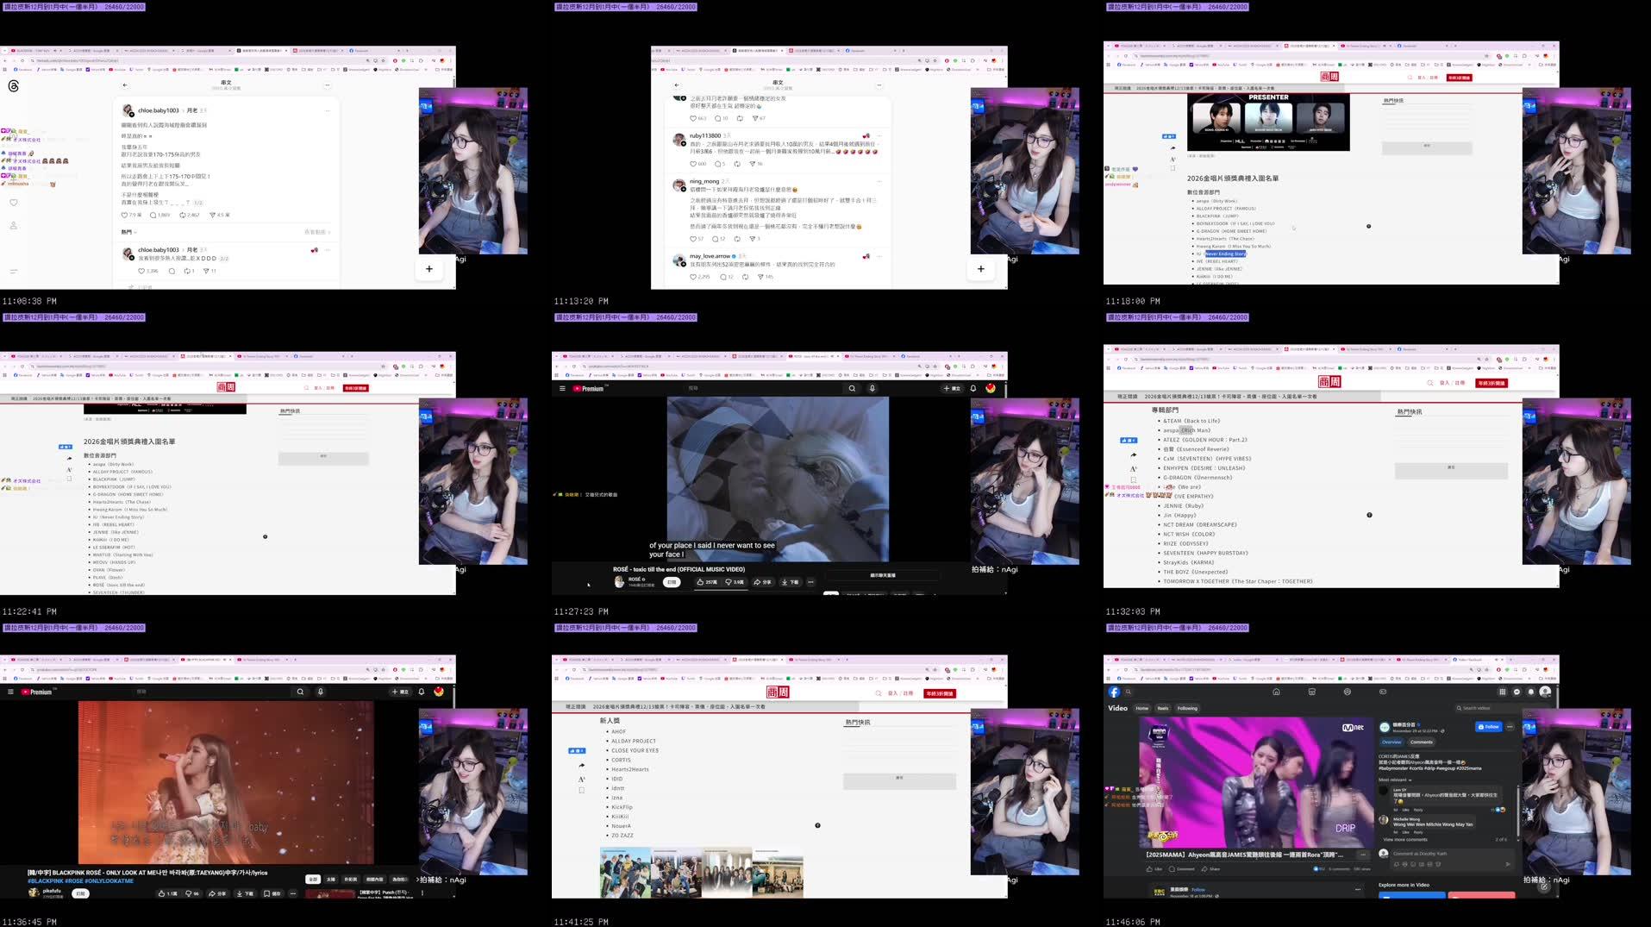Screen dimensions: 1651x927
Task: Open more actions on the chloe.baby1003 Threads post
Action: click(328, 110)
